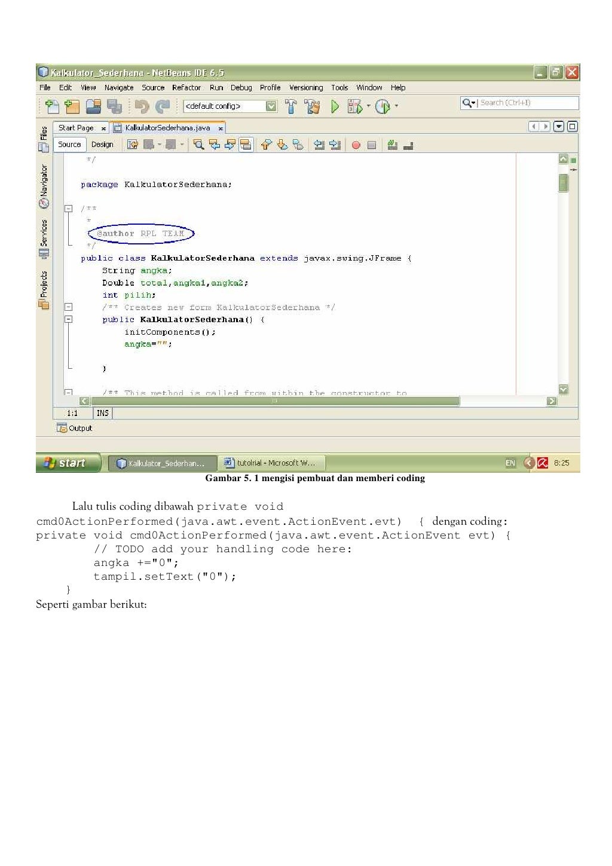Open the Navigator side panel
The width and height of the screenshot is (612, 866).
[x=44, y=186]
